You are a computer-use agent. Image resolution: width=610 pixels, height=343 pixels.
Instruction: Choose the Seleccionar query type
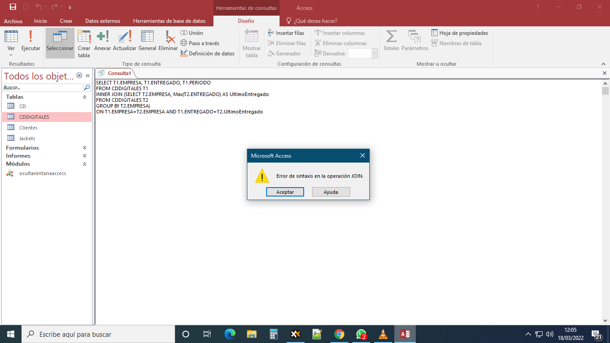click(60, 43)
